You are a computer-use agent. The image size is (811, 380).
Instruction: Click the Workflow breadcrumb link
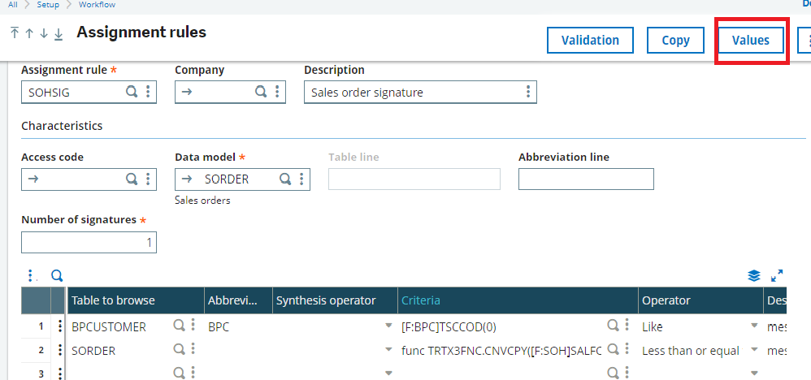97,5
